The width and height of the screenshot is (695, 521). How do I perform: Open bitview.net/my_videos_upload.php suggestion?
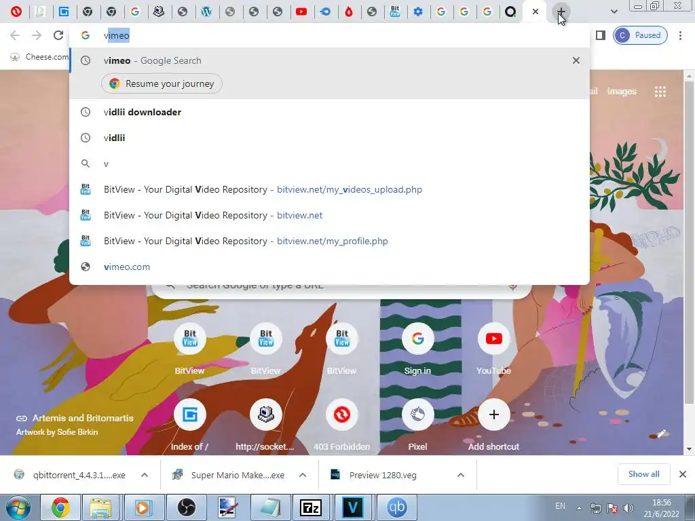coord(329,190)
